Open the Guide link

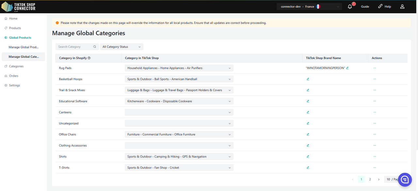365,7
